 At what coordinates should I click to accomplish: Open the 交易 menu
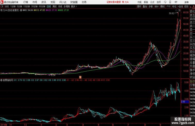(x=84, y=2)
